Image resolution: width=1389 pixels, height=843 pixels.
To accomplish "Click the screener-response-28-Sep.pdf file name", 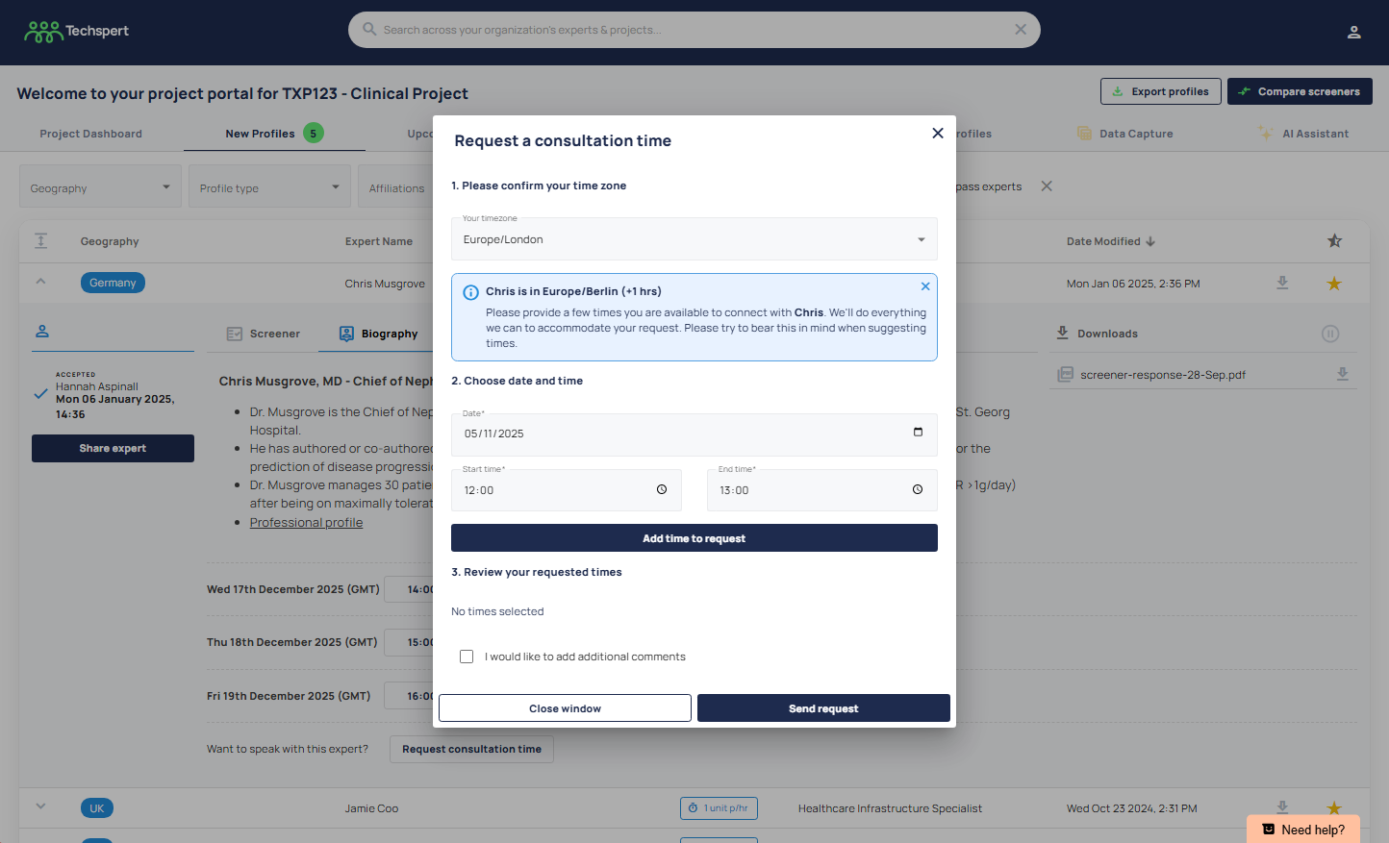I will click(x=1163, y=375).
